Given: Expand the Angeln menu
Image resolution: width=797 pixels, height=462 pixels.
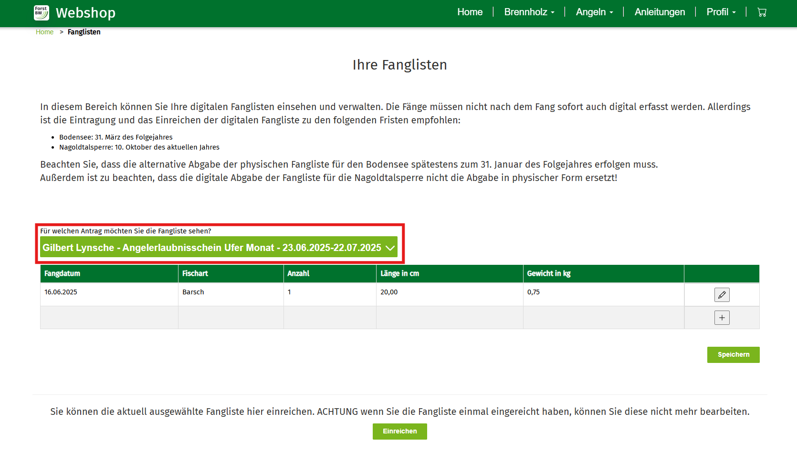Looking at the screenshot, I should (594, 12).
